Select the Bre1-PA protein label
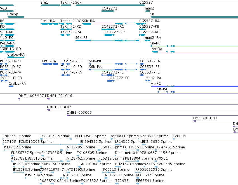The width and height of the screenshot is (238, 185). coord(49,61)
